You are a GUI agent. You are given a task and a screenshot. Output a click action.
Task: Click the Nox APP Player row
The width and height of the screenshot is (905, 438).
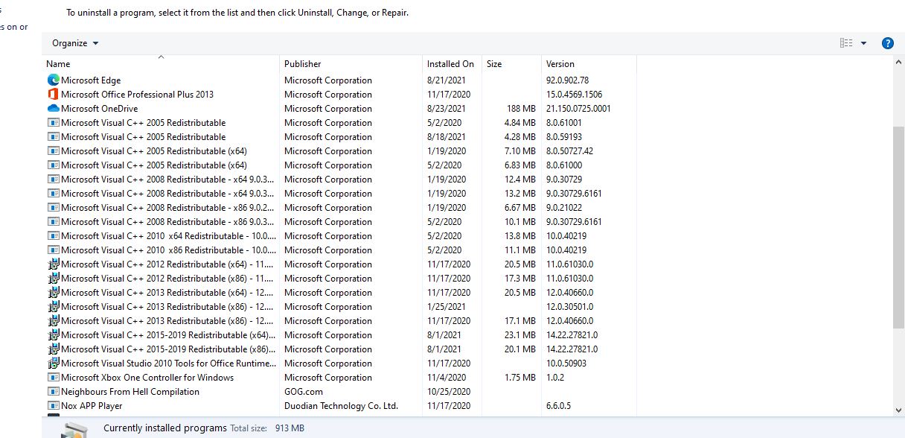tap(92, 406)
